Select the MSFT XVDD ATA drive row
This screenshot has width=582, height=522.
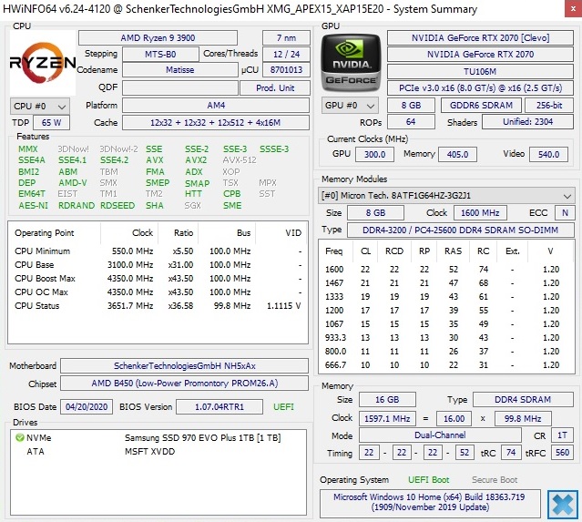point(158,452)
